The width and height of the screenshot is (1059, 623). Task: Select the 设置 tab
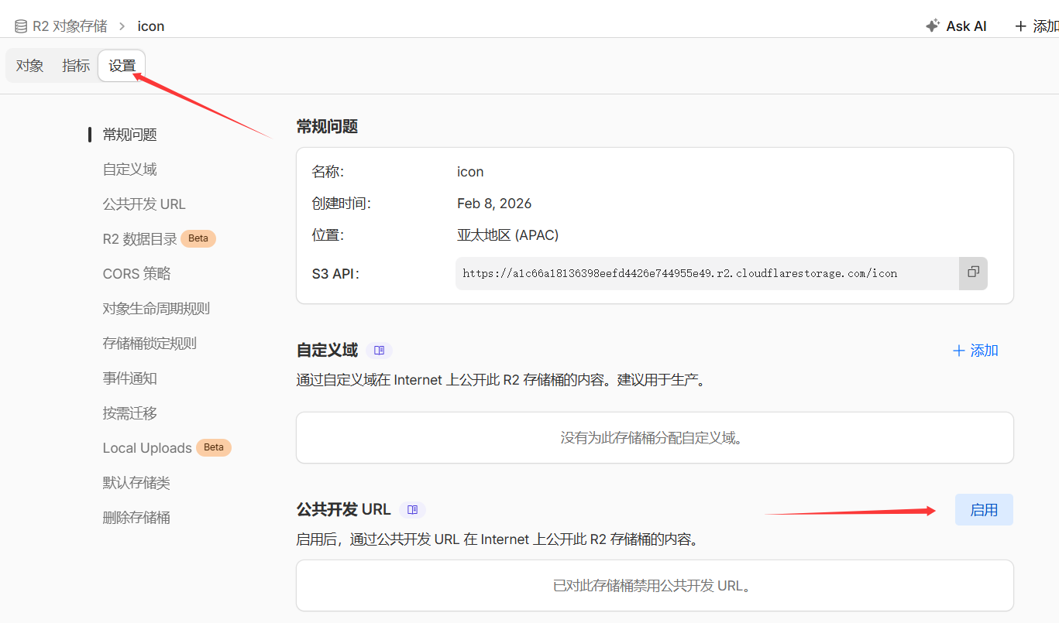[122, 66]
